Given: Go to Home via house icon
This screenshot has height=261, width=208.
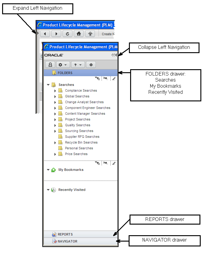Looking at the screenshot, I should tap(79, 34).
